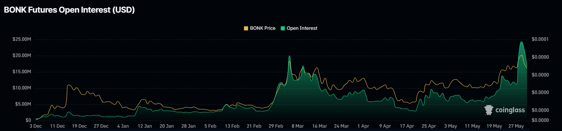The image size is (562, 131).
Task: Click the $25.00M left axis label
Action: (22, 39)
